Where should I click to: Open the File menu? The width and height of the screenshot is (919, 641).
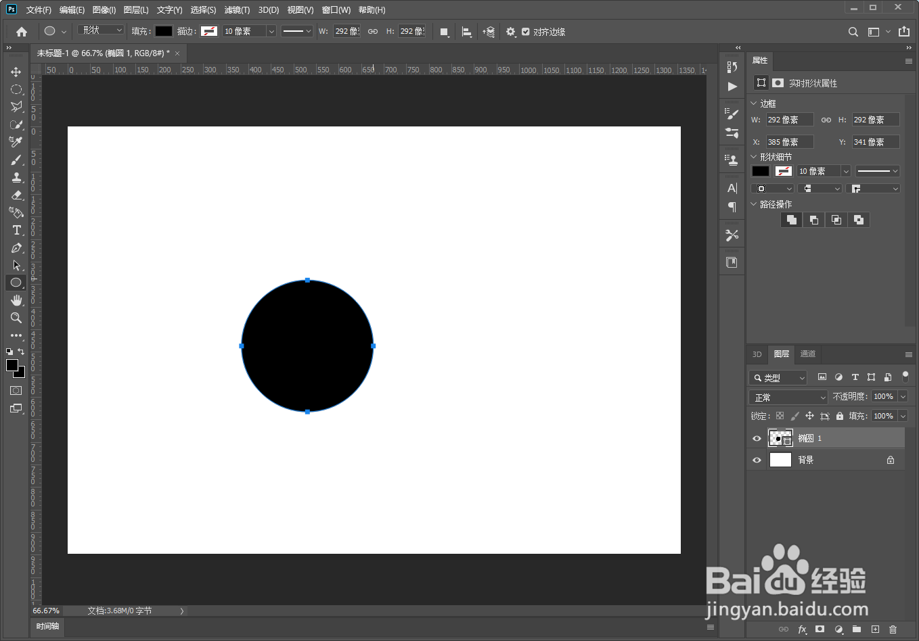click(x=39, y=10)
